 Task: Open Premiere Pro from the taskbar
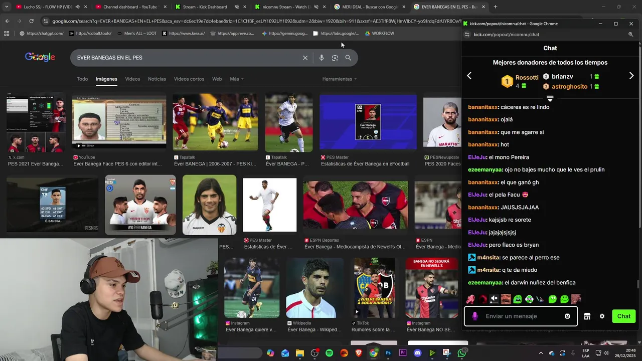point(403,353)
